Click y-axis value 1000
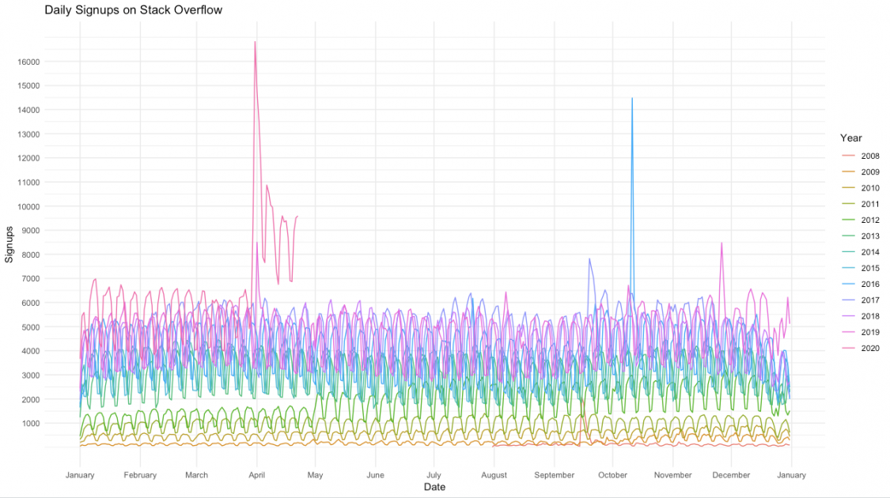The image size is (890, 498). [31, 423]
